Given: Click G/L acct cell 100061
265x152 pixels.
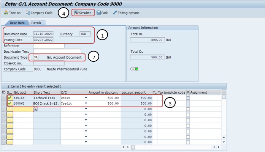Looking at the screenshot, I should (x=23, y=103).
